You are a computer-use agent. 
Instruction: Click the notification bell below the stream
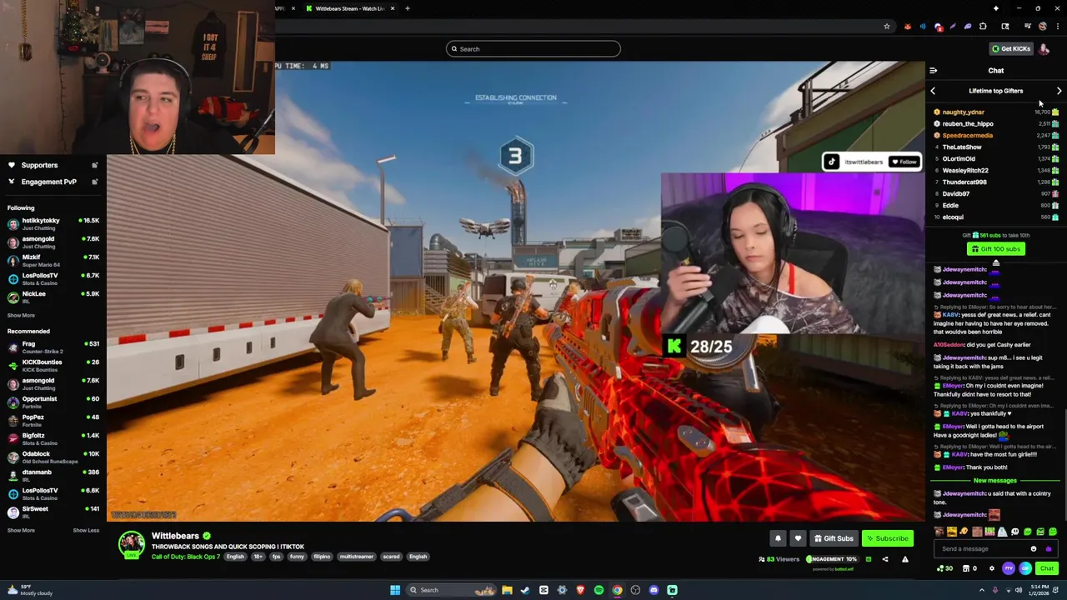[778, 538]
